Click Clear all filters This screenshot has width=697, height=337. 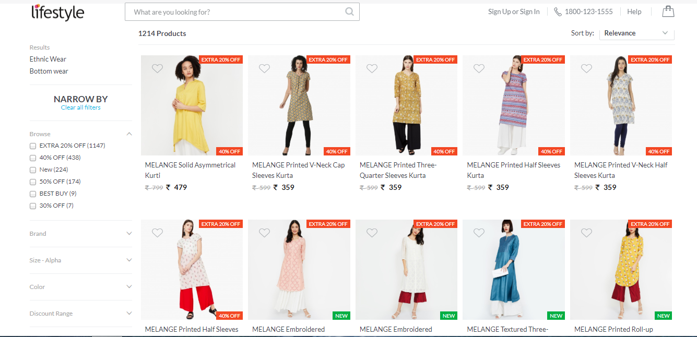[80, 107]
